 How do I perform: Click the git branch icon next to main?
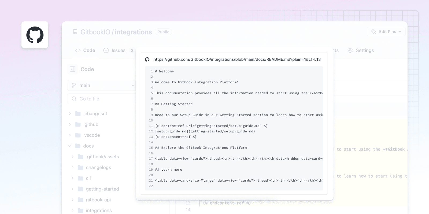(74, 85)
